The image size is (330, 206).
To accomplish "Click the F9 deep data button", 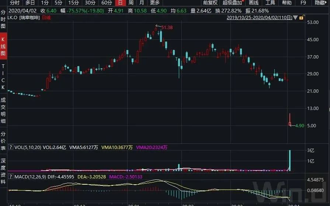I will 303,3.
